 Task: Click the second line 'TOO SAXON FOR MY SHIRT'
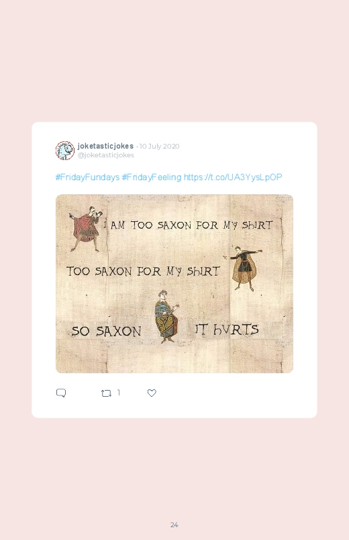(143, 272)
